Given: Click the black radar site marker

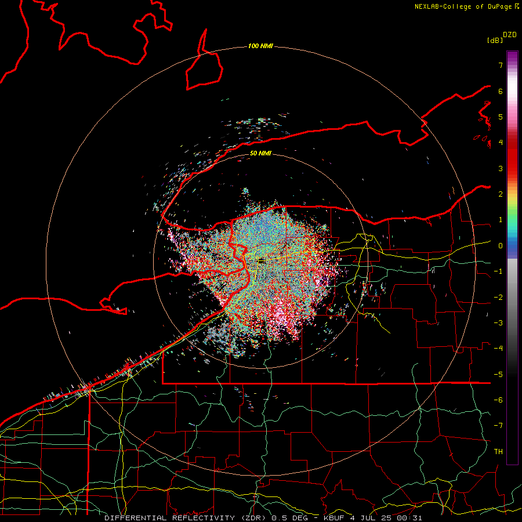Looking at the screenshot, I should coord(262,262).
